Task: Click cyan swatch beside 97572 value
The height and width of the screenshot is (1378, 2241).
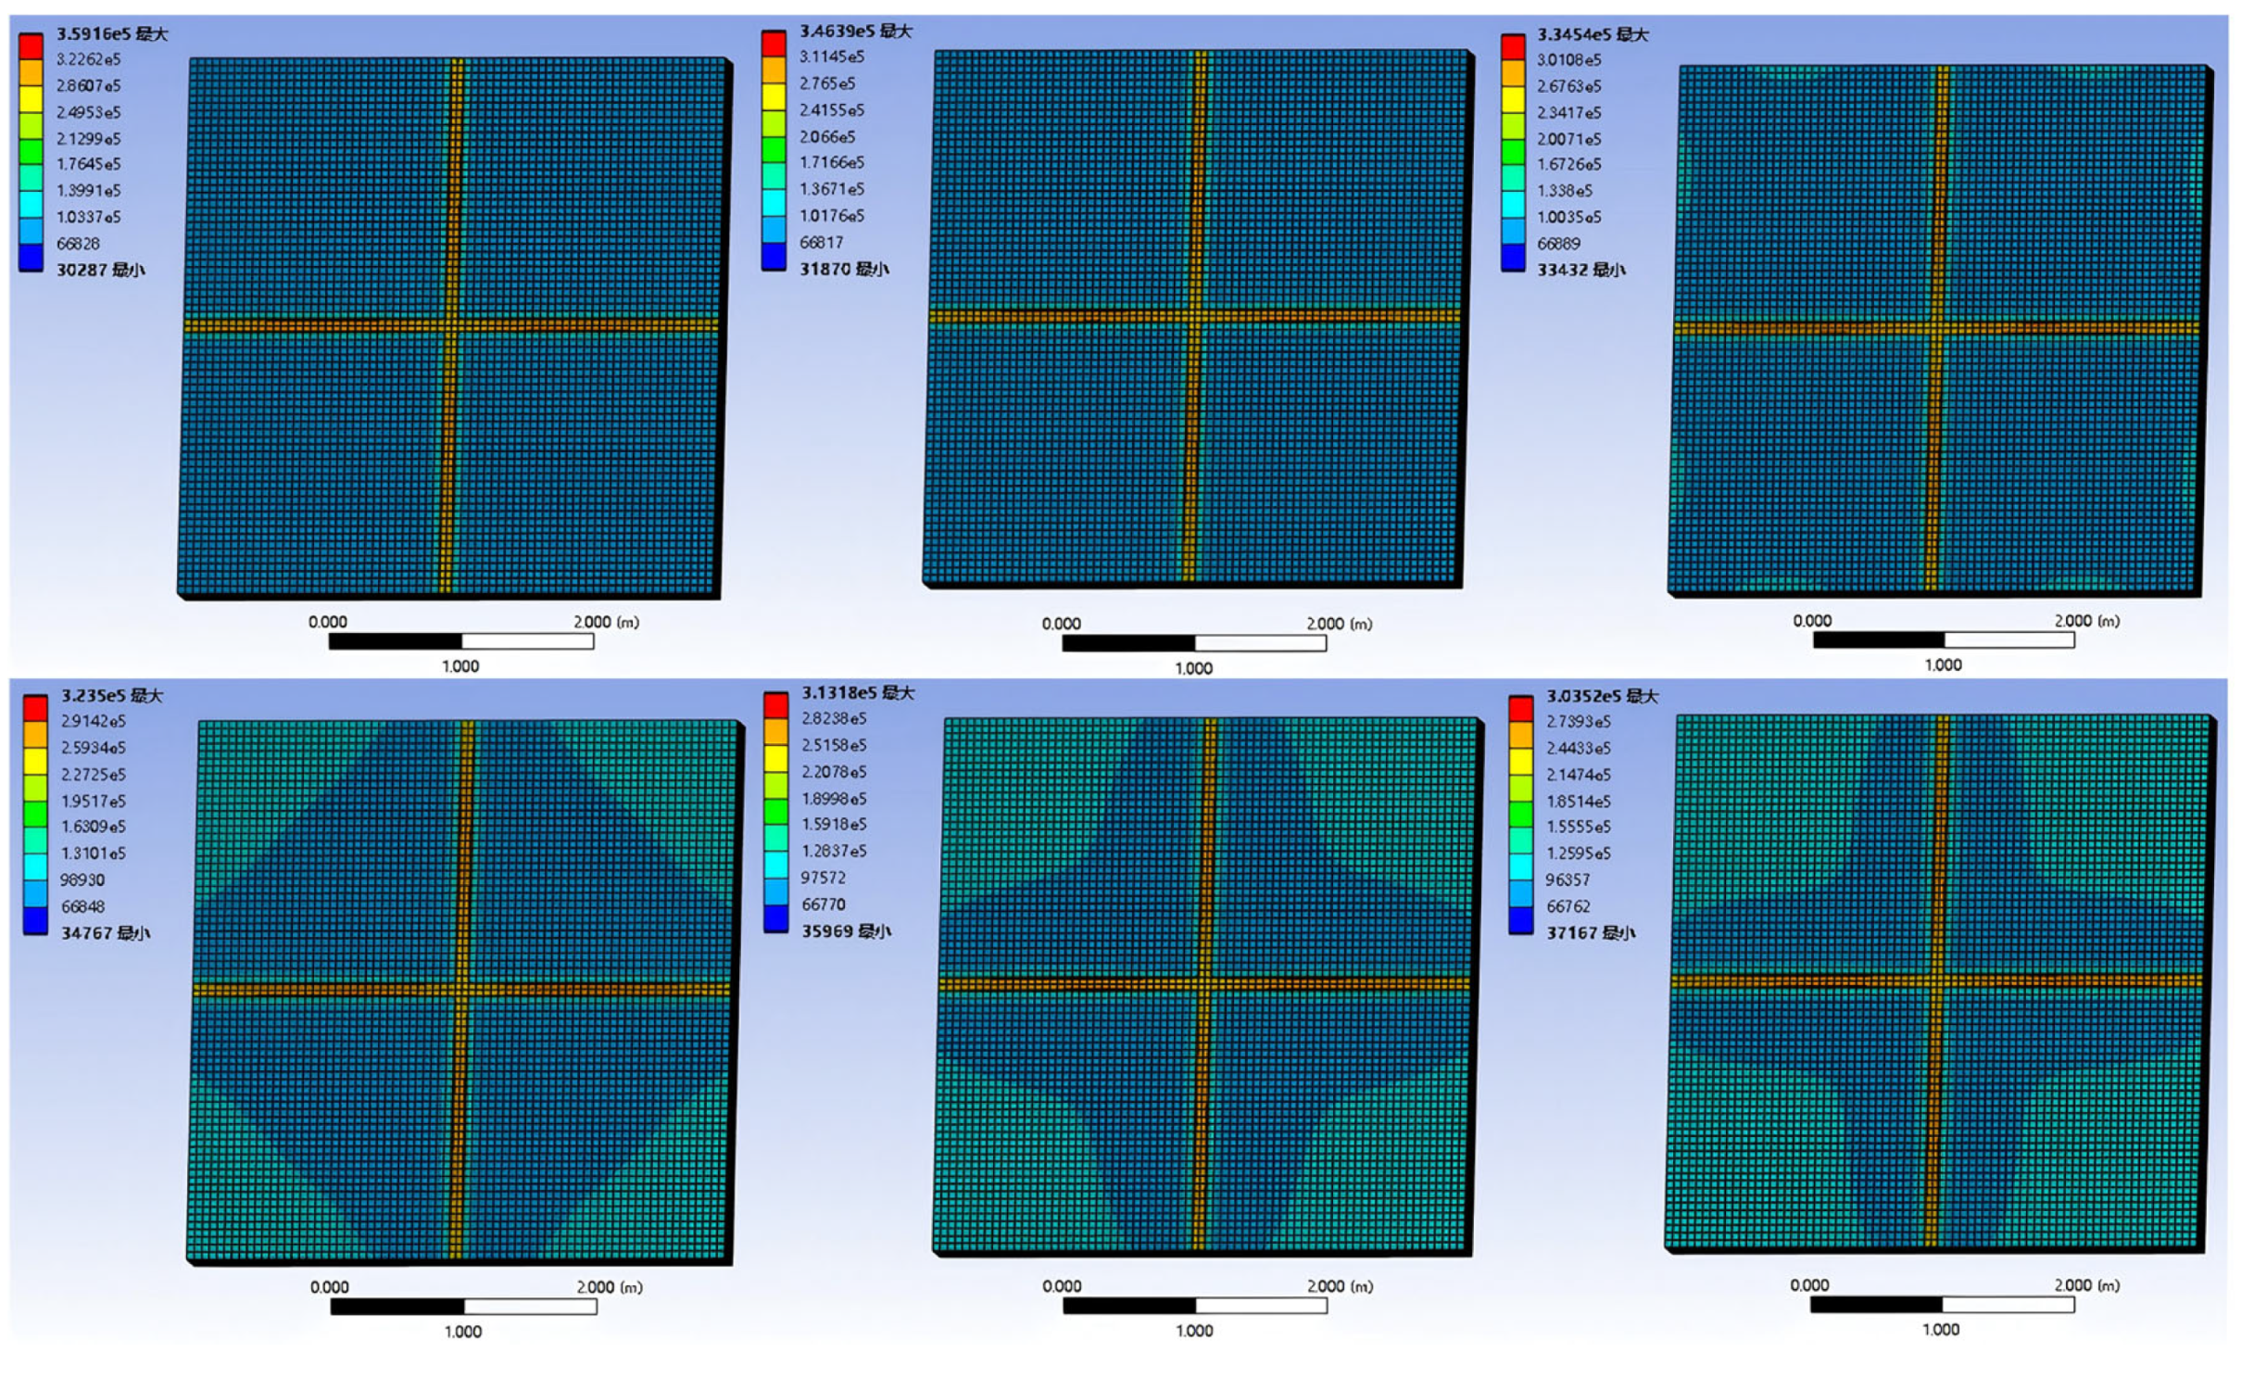Action: coord(776,865)
